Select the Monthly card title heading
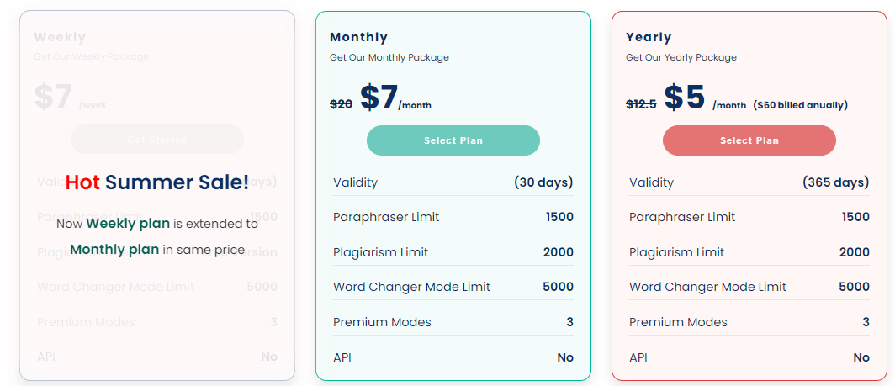The image size is (895, 386). point(358,37)
